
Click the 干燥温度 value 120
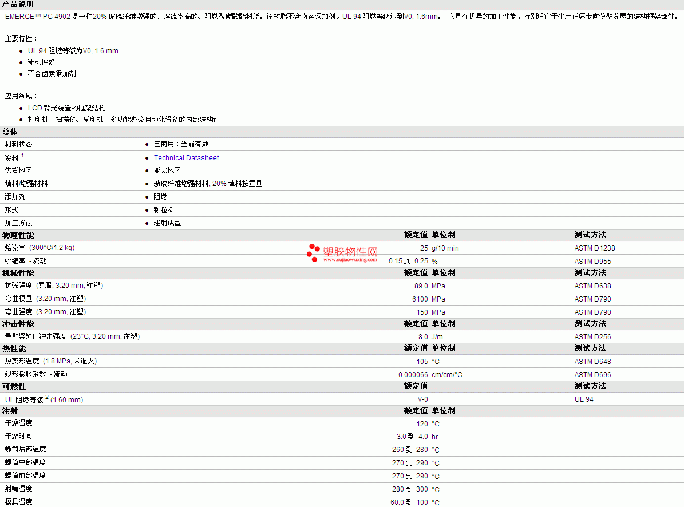tap(422, 423)
